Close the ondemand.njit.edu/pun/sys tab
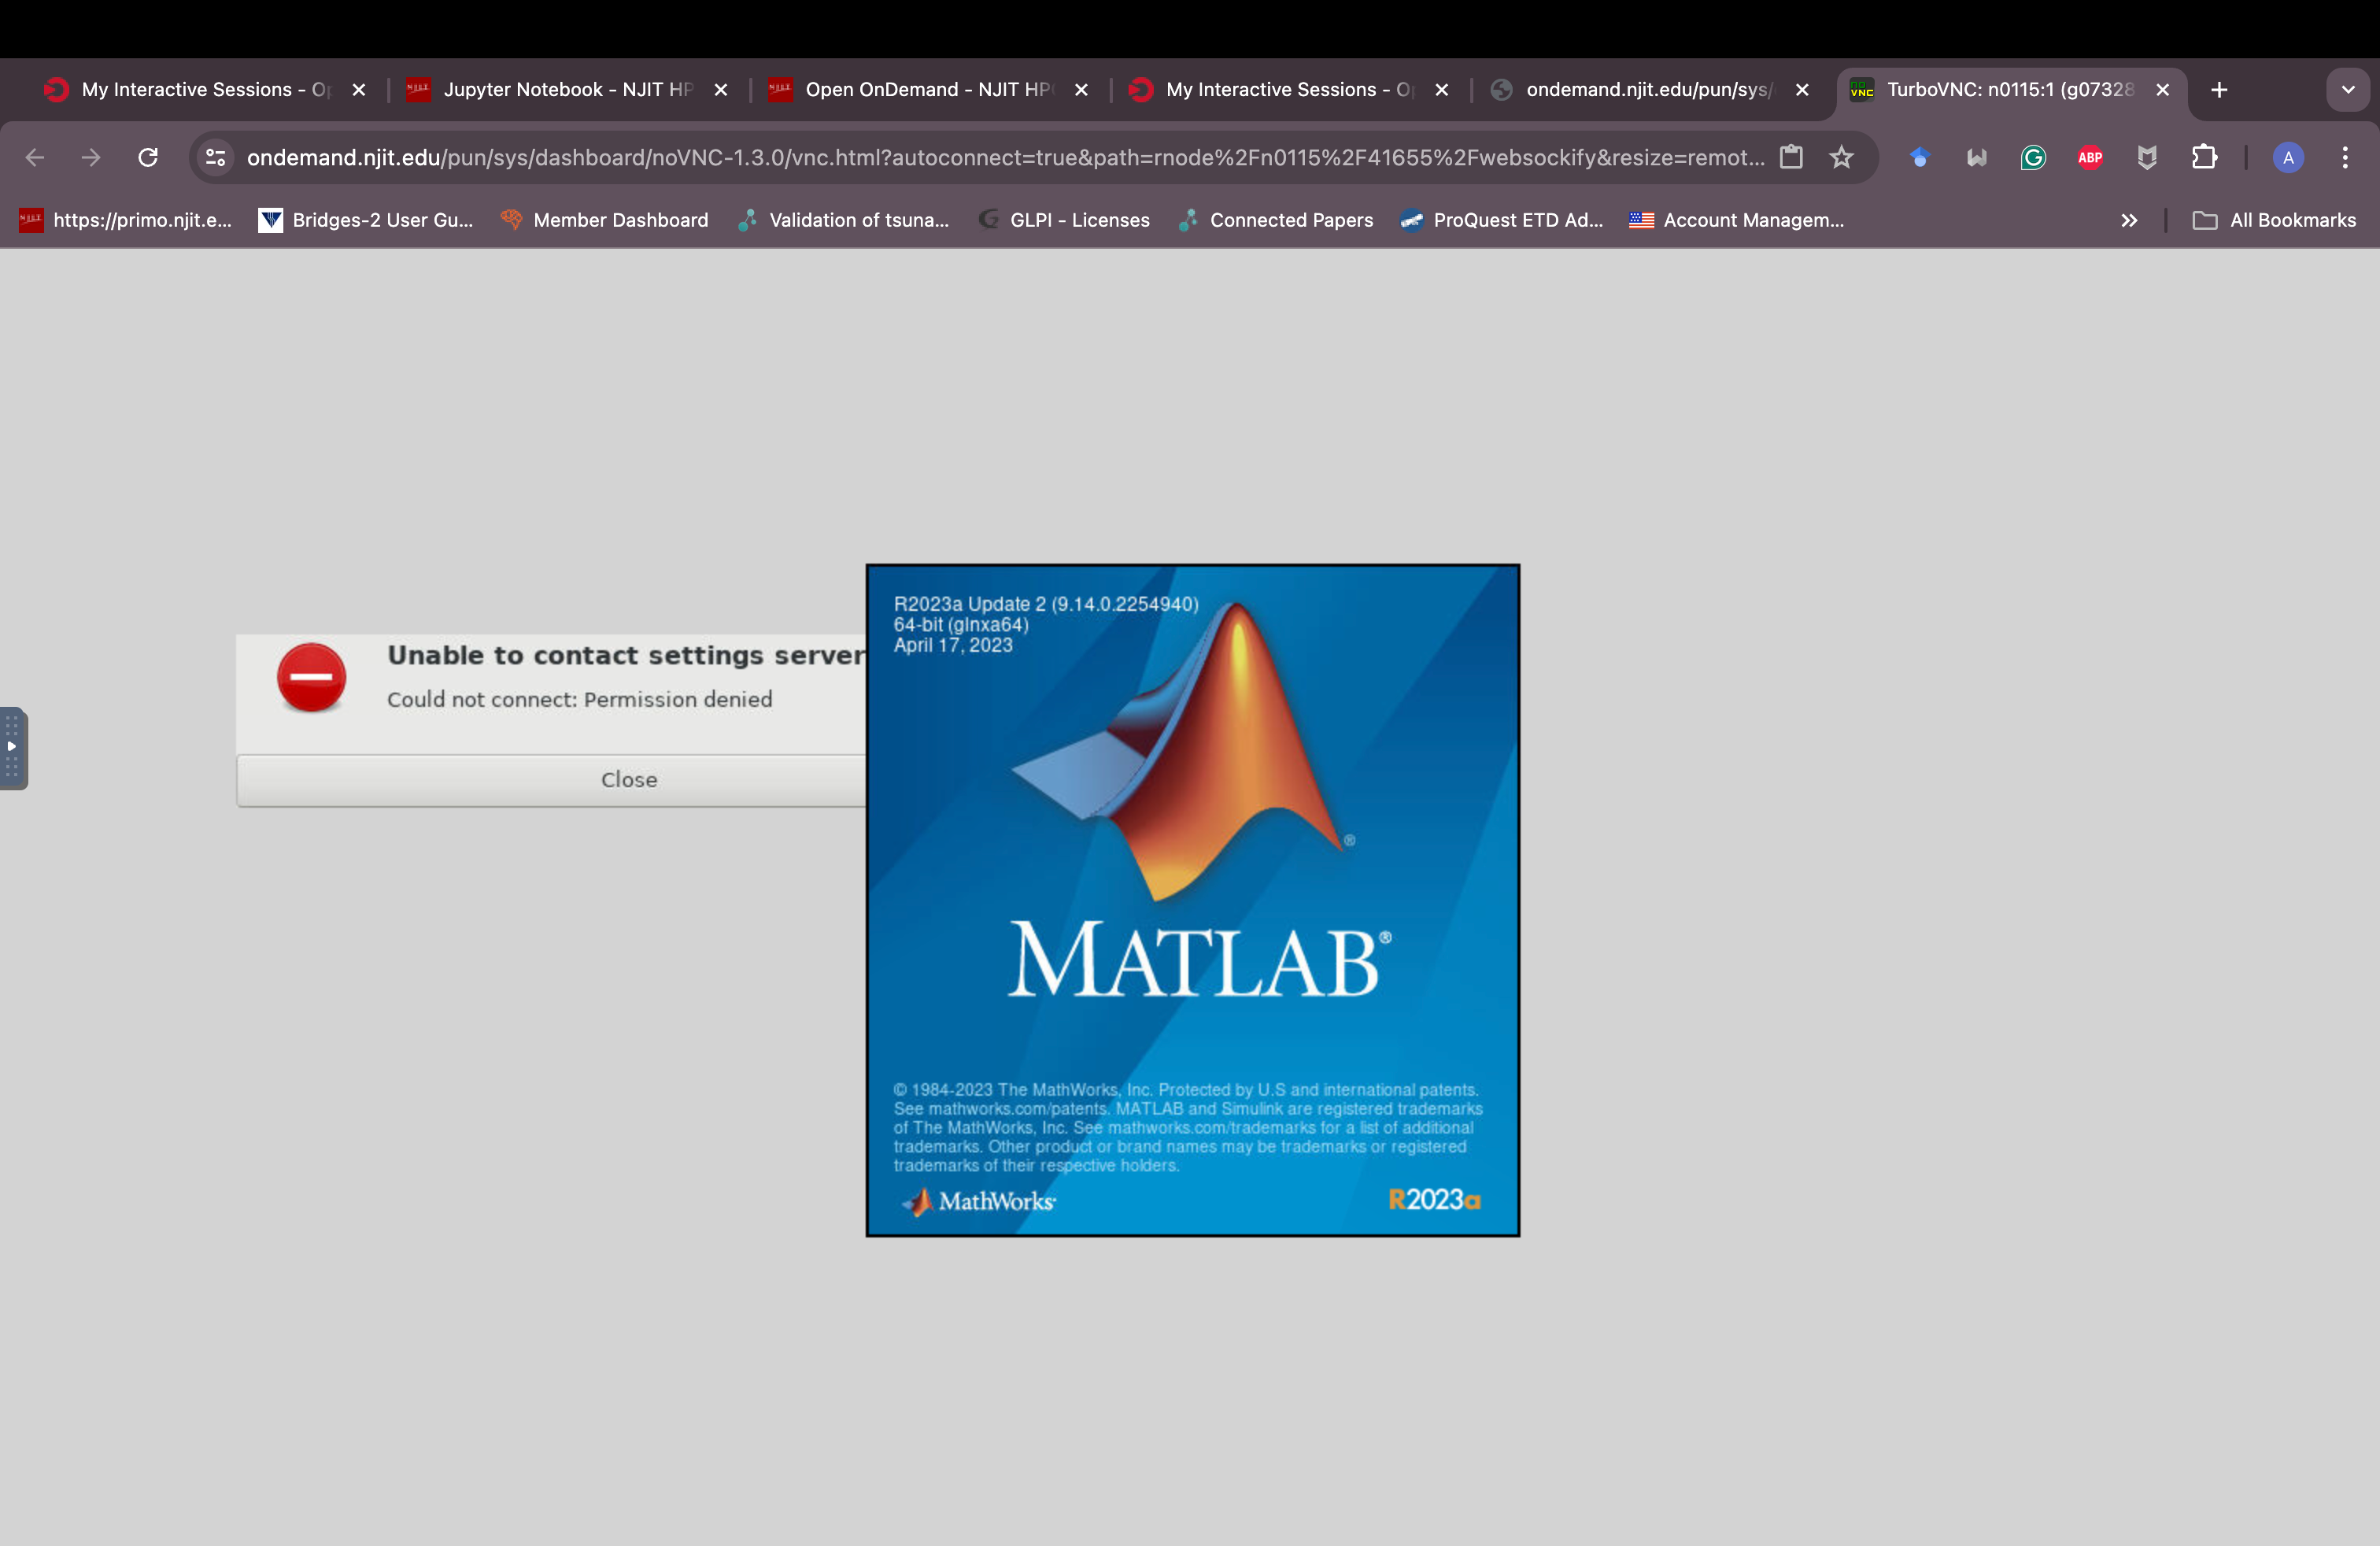Image resolution: width=2380 pixels, height=1546 pixels. tap(1802, 90)
